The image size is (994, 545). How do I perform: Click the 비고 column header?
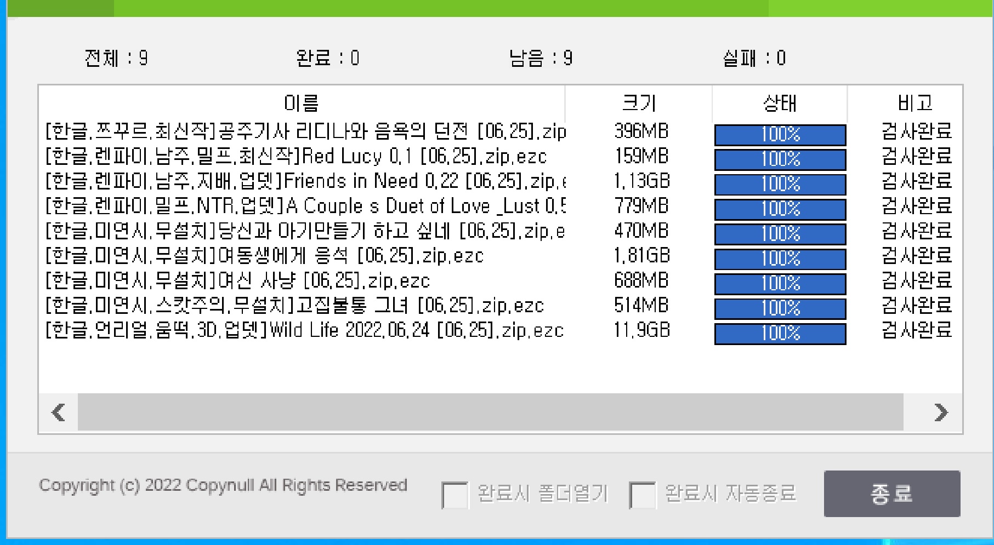point(915,102)
